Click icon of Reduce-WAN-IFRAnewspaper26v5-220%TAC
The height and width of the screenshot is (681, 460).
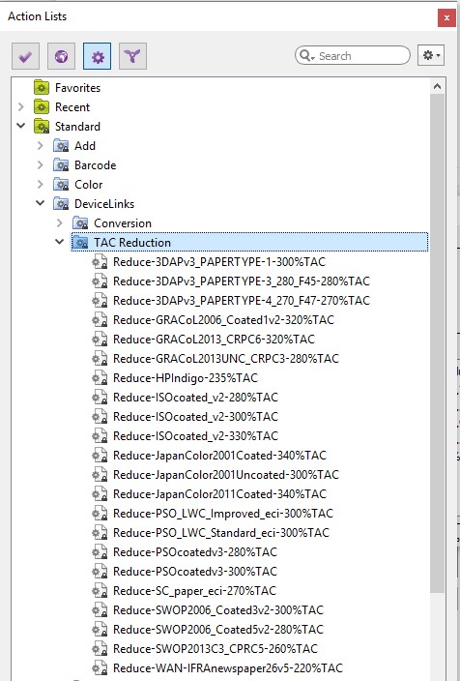click(x=100, y=668)
